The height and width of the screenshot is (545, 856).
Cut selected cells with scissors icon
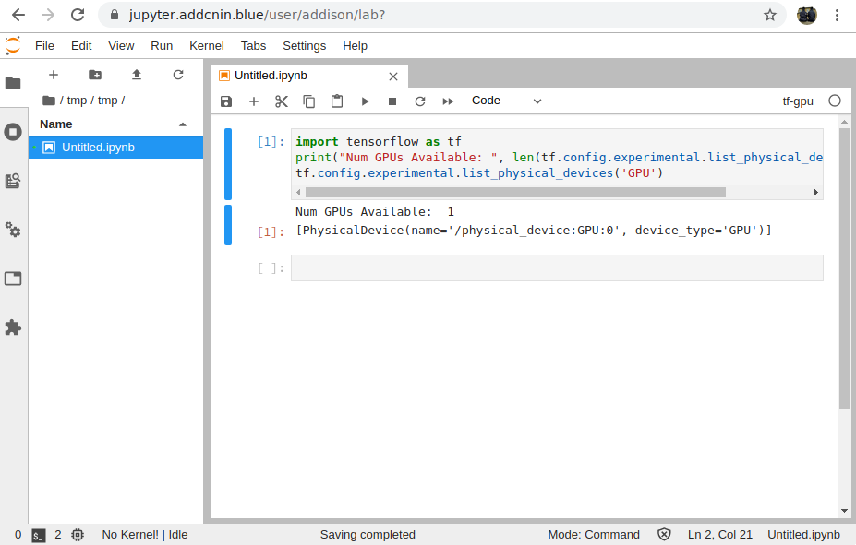coord(282,101)
